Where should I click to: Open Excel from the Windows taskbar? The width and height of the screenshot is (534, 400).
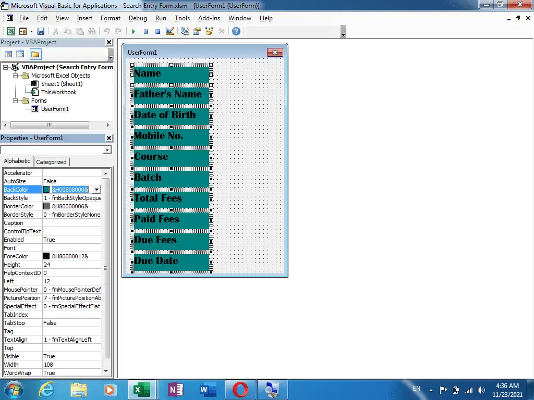[142, 390]
